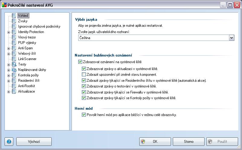Toggle Rezidentního štítu zprávy checkbox
Viewport: 242px width, 150px height.
pos(84,80)
